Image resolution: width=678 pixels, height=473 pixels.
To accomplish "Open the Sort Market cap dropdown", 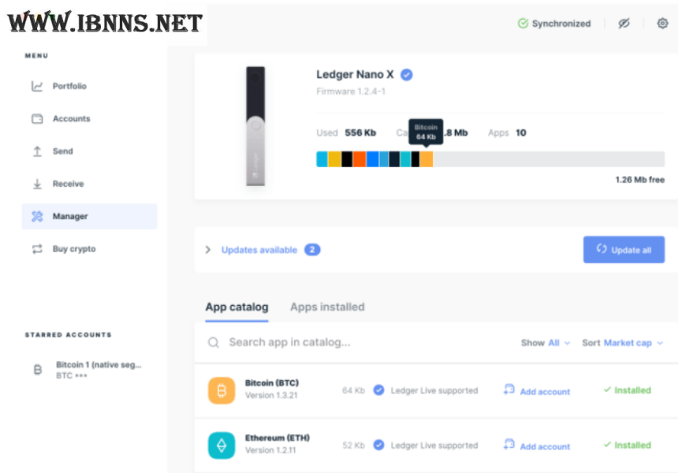I will point(622,343).
